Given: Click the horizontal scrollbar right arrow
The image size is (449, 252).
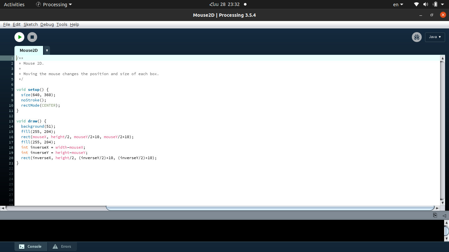Looking at the screenshot, I should point(437,208).
